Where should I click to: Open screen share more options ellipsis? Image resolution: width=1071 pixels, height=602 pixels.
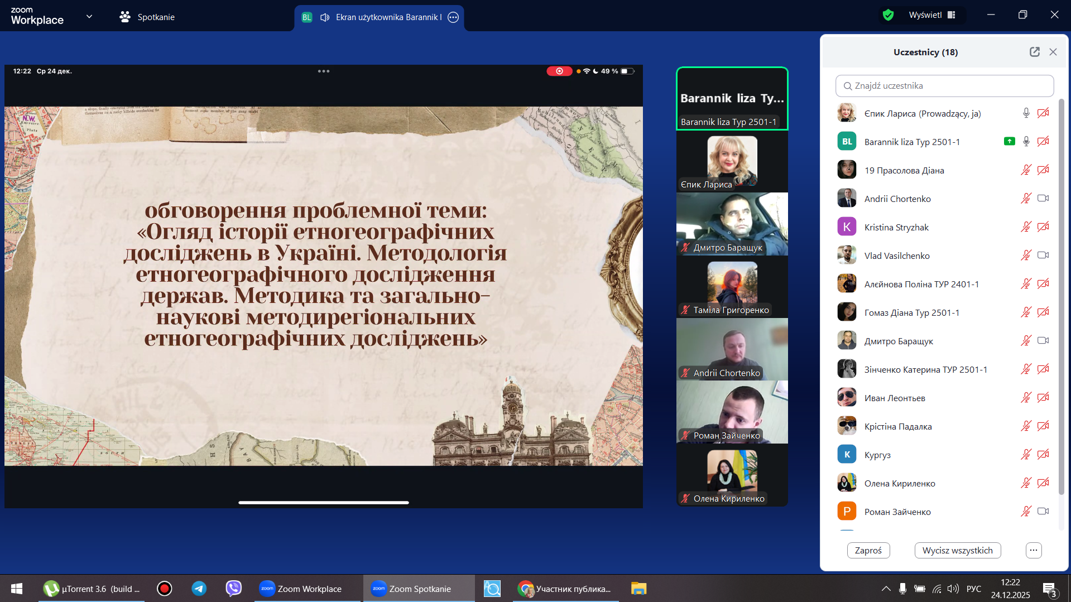coord(453,17)
